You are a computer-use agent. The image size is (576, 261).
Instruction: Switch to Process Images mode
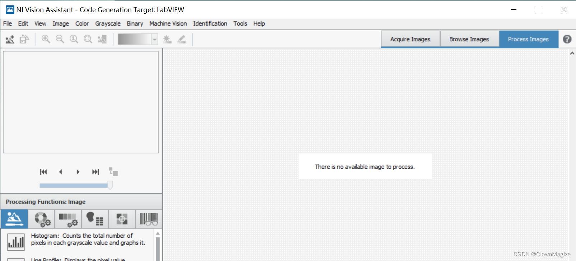click(528, 39)
